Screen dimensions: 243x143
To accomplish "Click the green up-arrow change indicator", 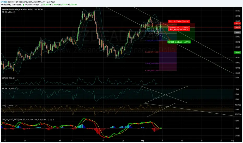I will [x=23, y=5].
